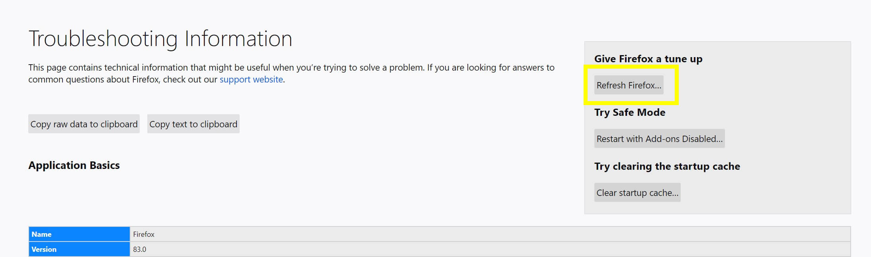
Task: Open the support website link
Action: (251, 79)
